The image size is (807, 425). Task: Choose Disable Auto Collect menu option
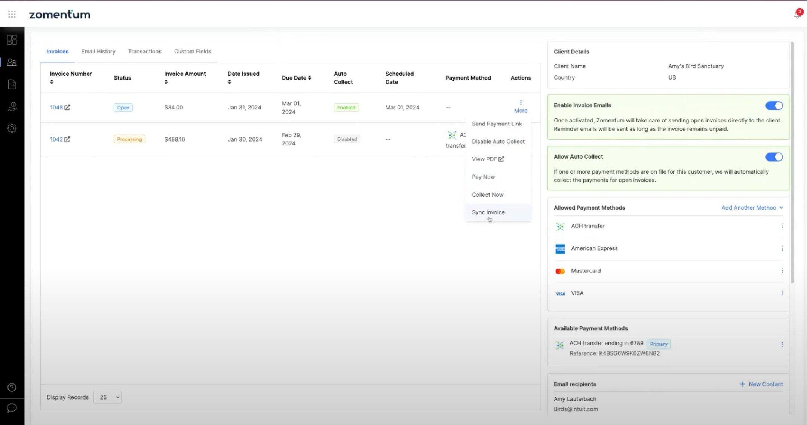point(498,141)
